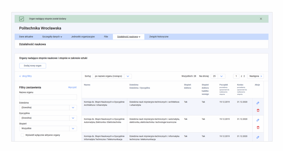
Task: Edit the Architektura i Urbanistyka commission row
Action: pyautogui.click(x=258, y=103)
